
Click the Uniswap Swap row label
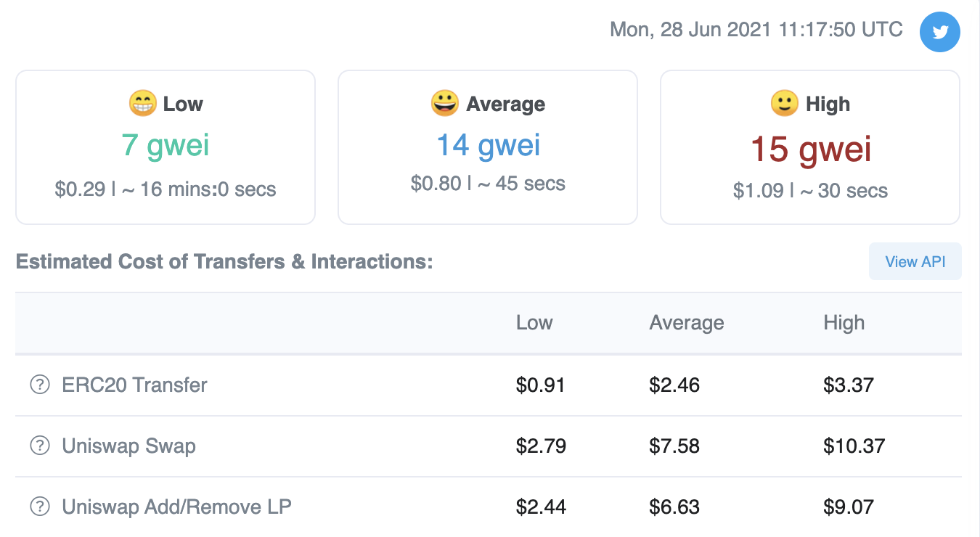coord(129,446)
